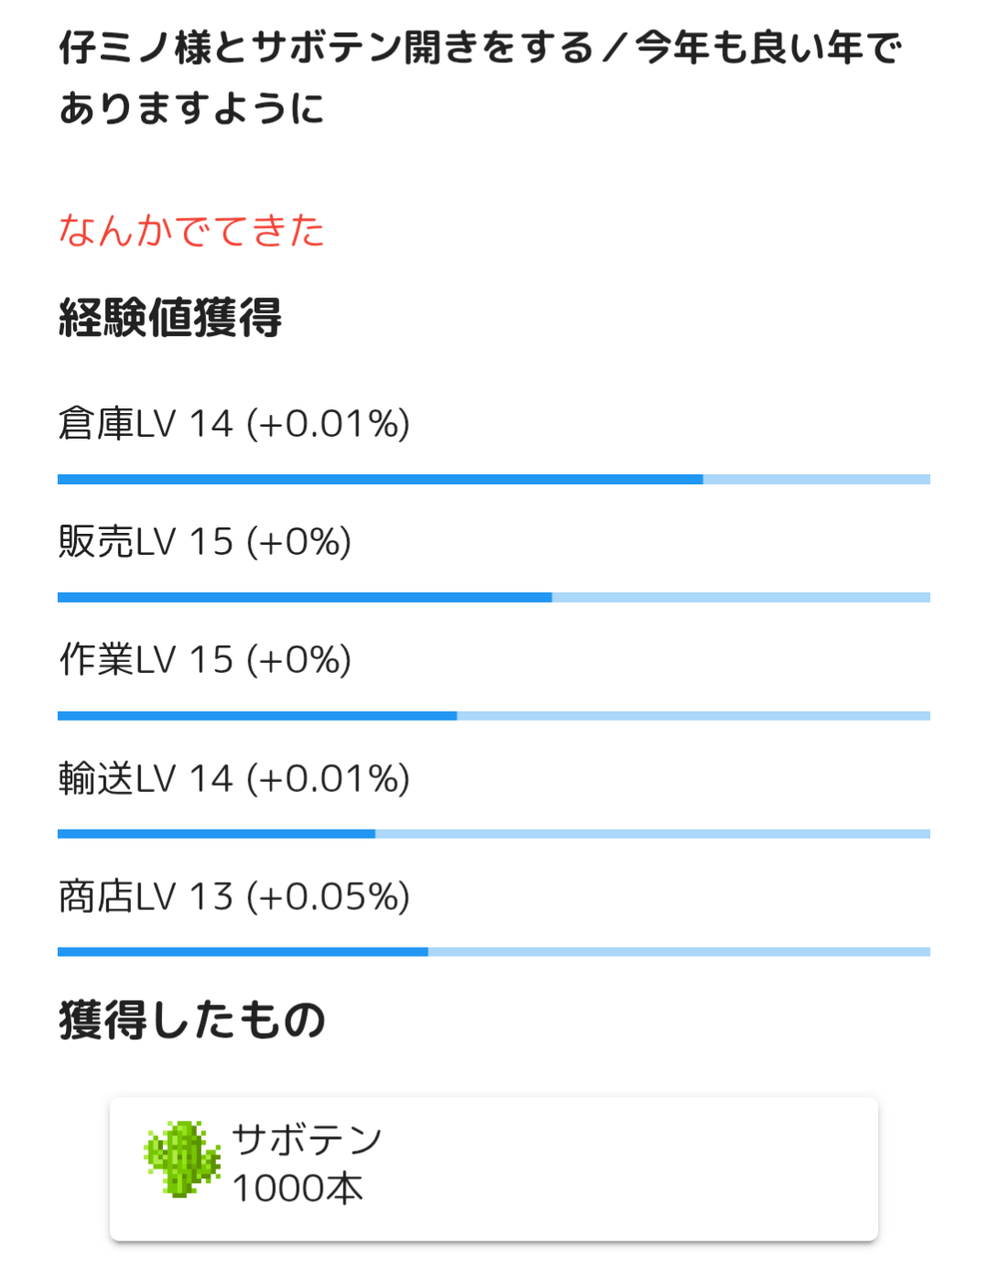988x1270 pixels.
Task: Click the サボテン item name
Action: point(307,1140)
